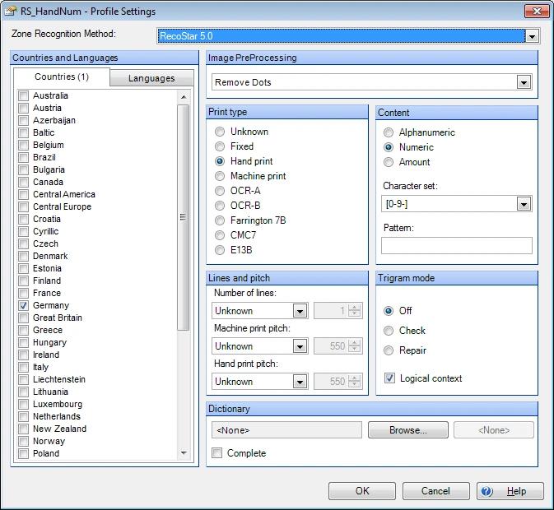Expand the Number of lines dropdown

click(300, 311)
